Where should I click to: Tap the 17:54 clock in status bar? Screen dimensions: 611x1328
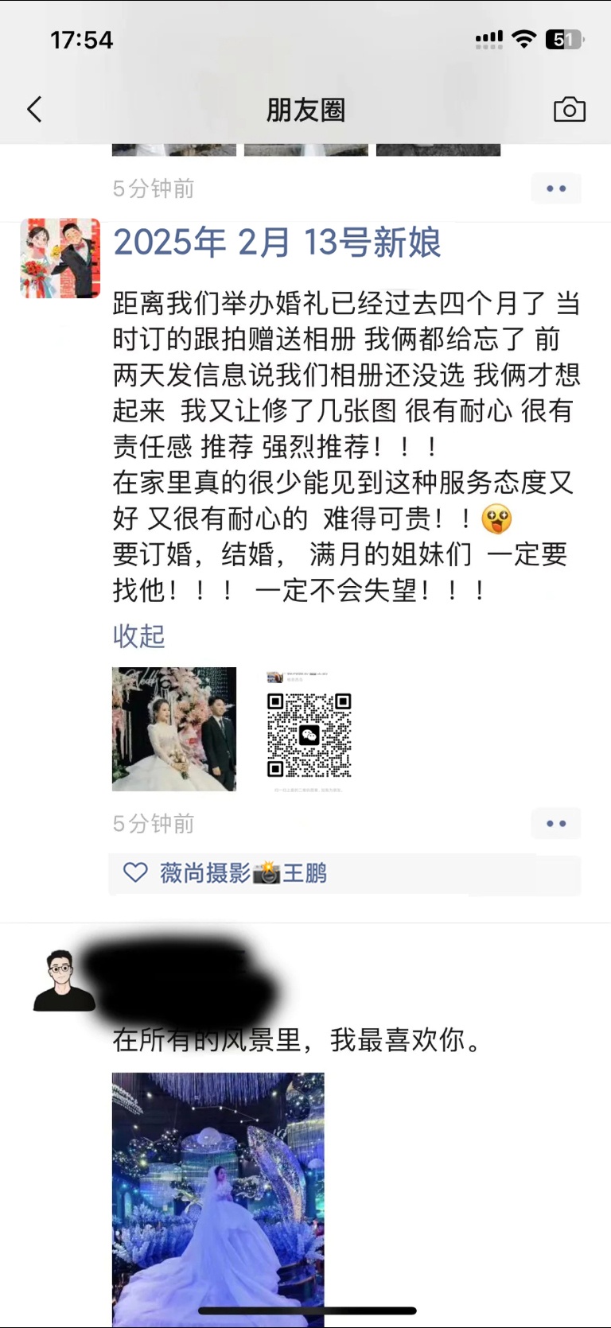click(x=81, y=40)
